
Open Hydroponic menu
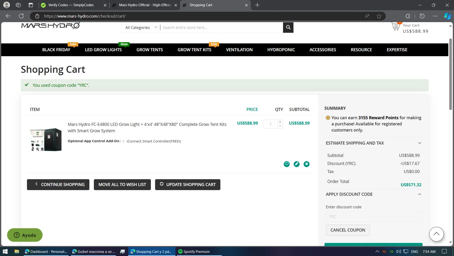pyautogui.click(x=281, y=50)
